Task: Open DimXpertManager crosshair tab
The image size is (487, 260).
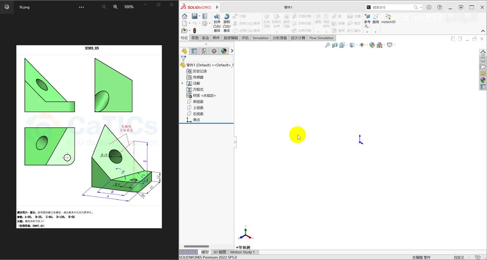Action: (x=214, y=51)
